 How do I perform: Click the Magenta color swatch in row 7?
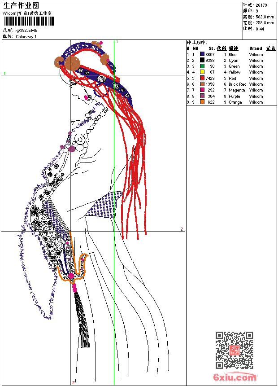(202, 90)
